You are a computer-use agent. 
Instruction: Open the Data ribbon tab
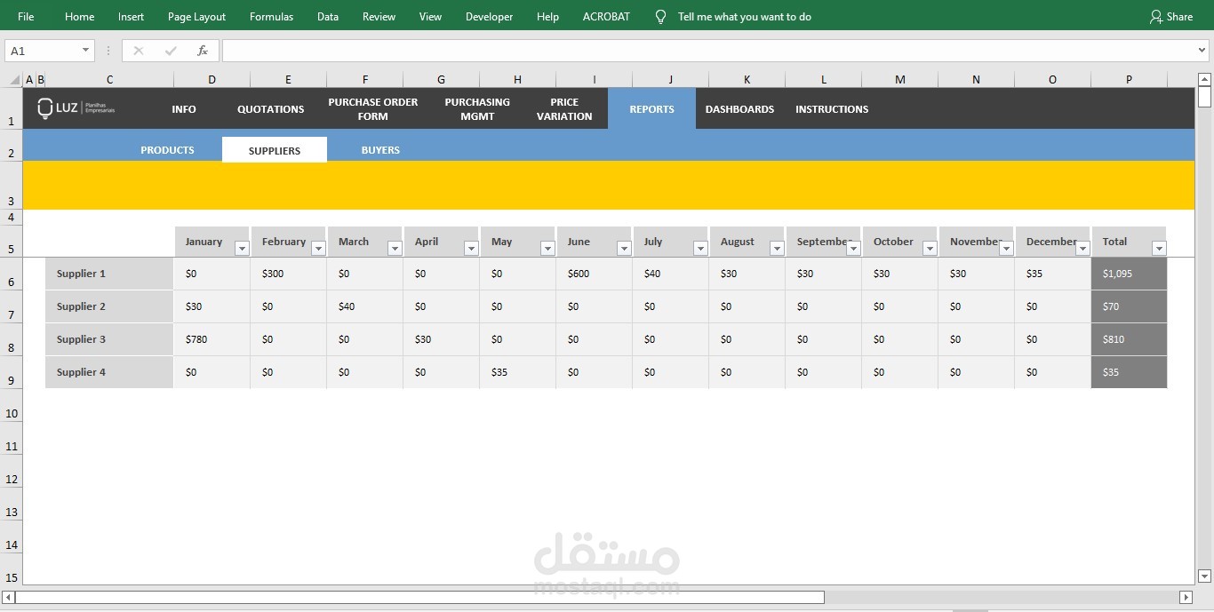pyautogui.click(x=328, y=16)
